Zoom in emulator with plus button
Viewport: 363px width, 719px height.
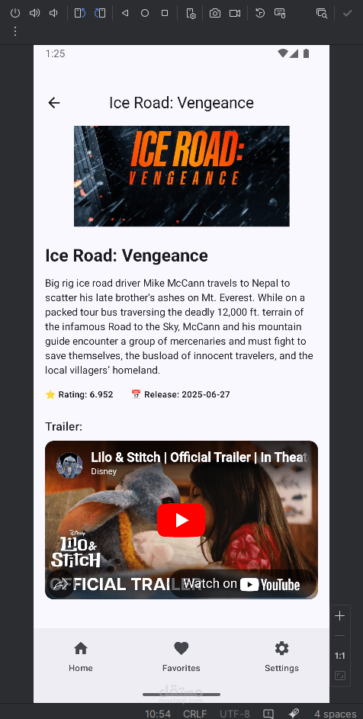tap(339, 616)
